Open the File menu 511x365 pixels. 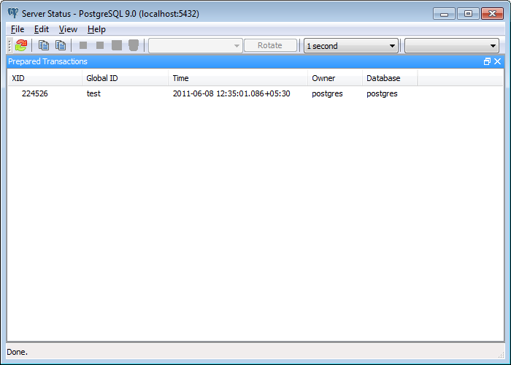pyautogui.click(x=18, y=29)
